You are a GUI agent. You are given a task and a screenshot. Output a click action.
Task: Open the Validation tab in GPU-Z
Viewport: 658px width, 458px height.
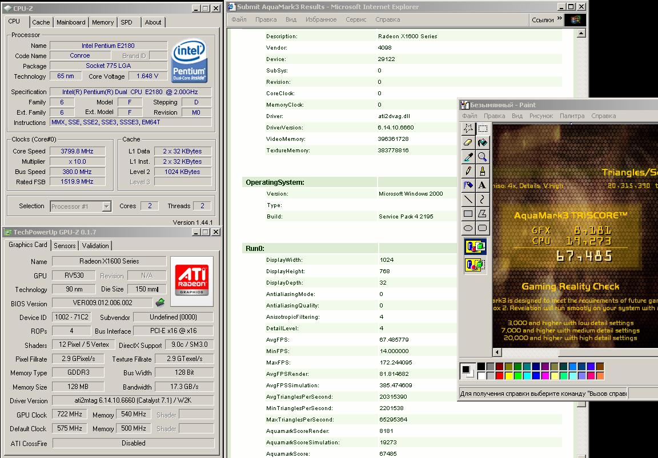tap(95, 246)
